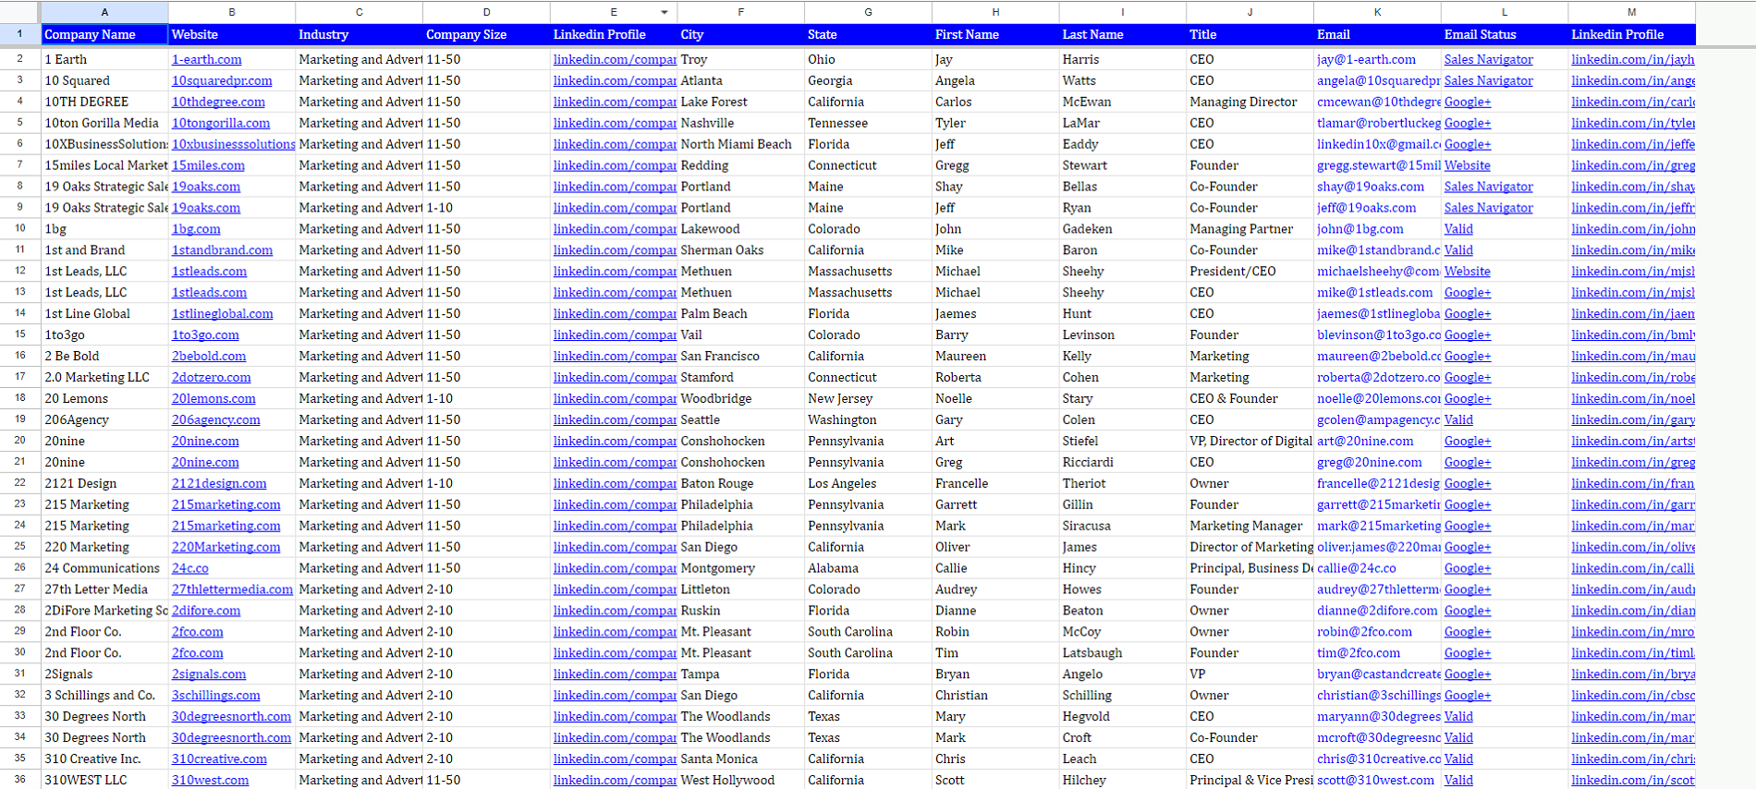Screen dimensions: 1756x789
Task: Open Google+ link in 10TH DEGREE row
Action: (x=1468, y=102)
